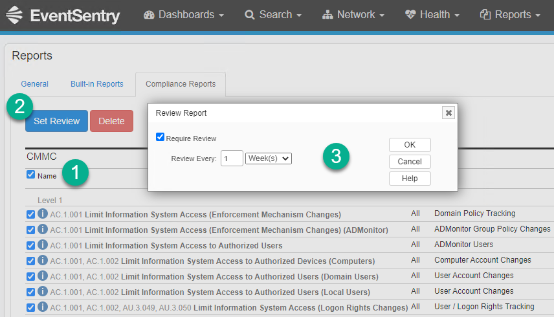Click the Set Review button
Image resolution: width=554 pixels, height=317 pixels.
(56, 121)
